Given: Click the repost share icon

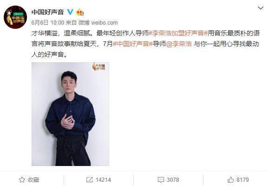Looking at the screenshot, I should pos(89,180).
